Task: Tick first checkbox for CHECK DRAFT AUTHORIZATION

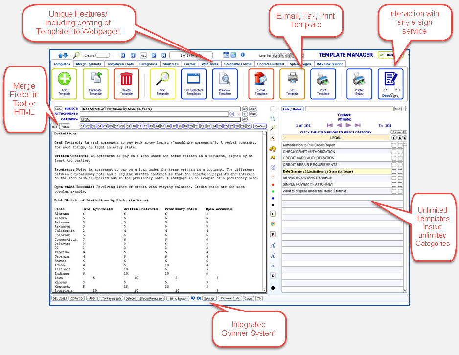Action: [394, 152]
